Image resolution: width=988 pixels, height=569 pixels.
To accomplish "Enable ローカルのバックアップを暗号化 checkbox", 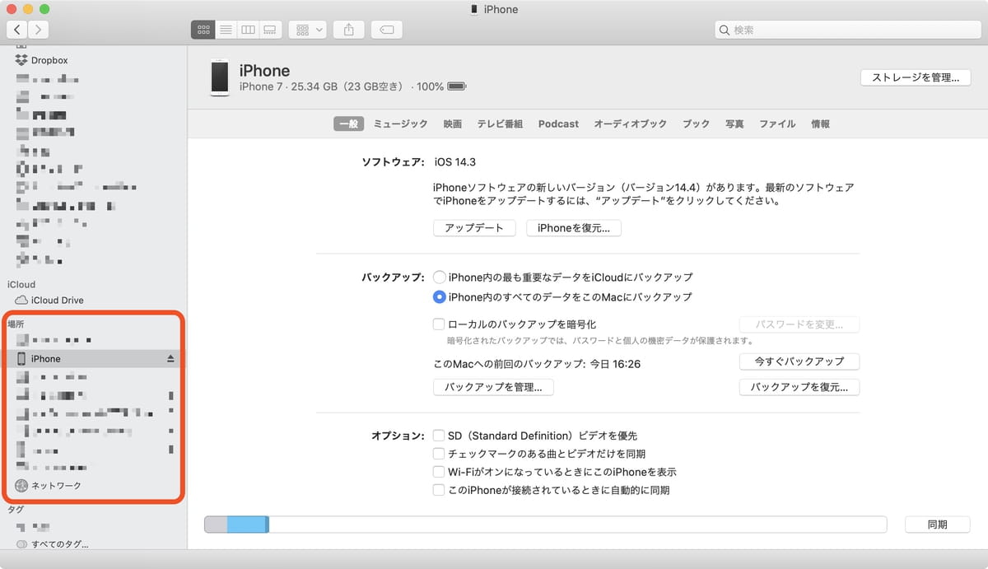I will click(440, 324).
